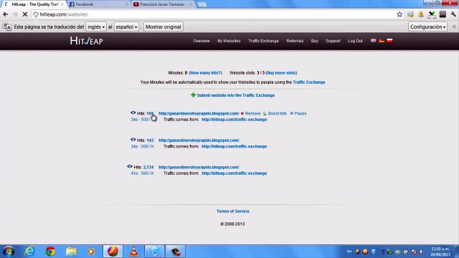Click Submit website into the Traffic Exchange
The image size is (459, 258).
pos(236,95)
